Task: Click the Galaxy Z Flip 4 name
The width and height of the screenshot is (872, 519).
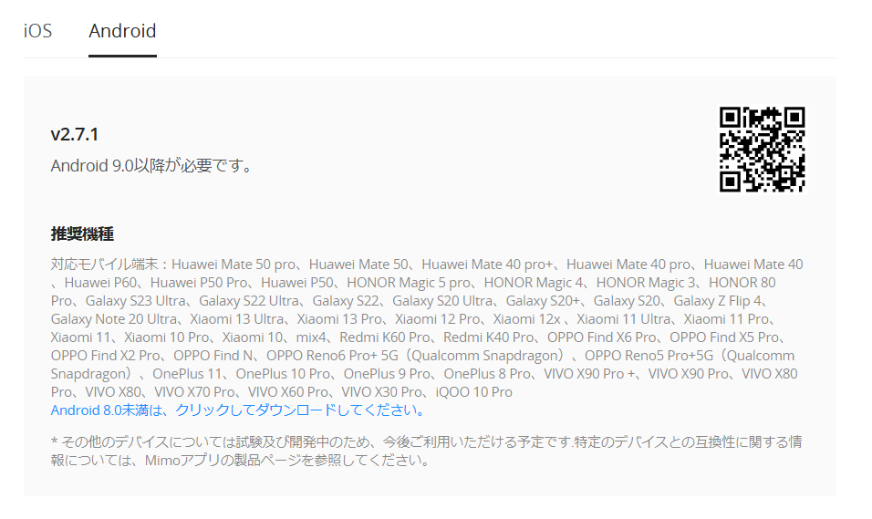Action: tap(718, 301)
